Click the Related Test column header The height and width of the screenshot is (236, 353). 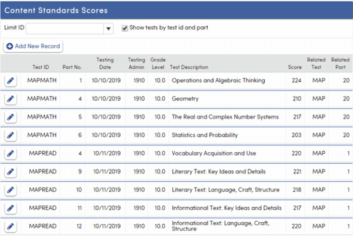tap(317, 64)
